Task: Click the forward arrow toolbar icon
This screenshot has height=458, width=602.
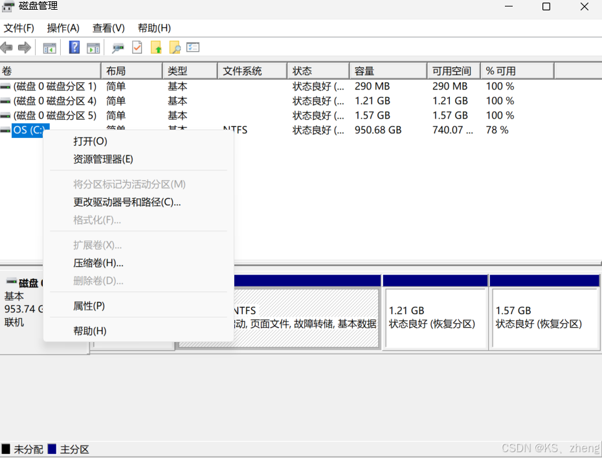Action: pyautogui.click(x=25, y=48)
